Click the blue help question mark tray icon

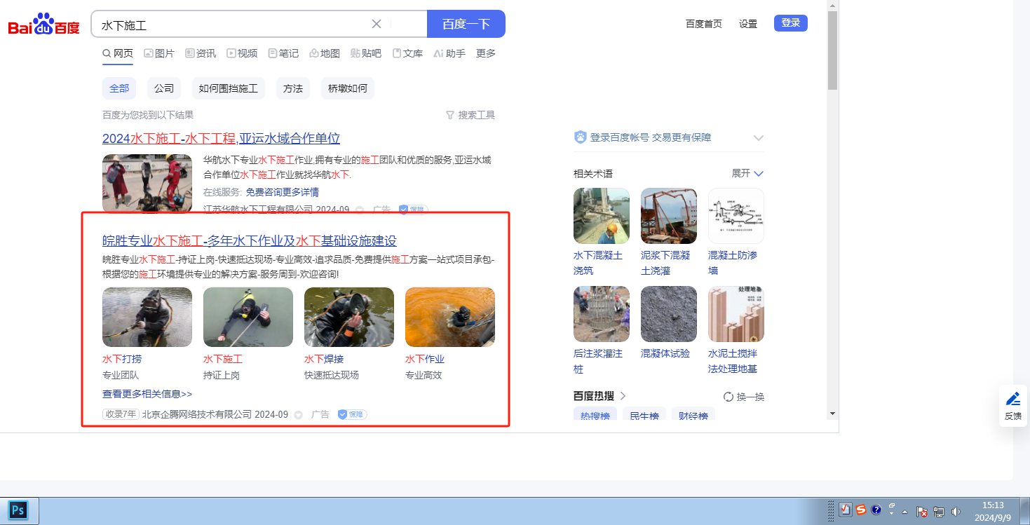pos(876,510)
